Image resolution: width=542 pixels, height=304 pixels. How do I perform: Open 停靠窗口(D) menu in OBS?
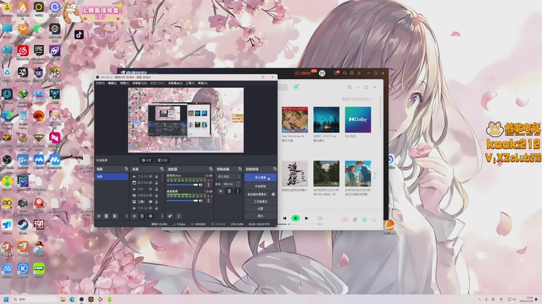coord(140,83)
